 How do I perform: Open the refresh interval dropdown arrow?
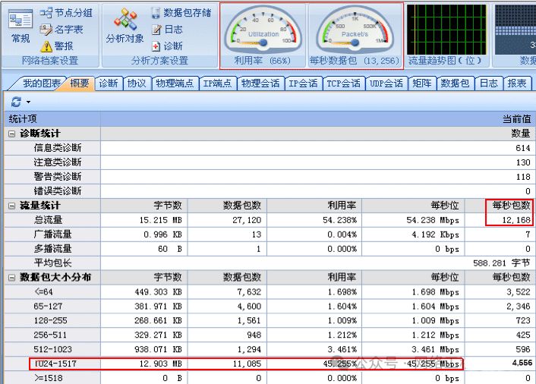click(28, 102)
